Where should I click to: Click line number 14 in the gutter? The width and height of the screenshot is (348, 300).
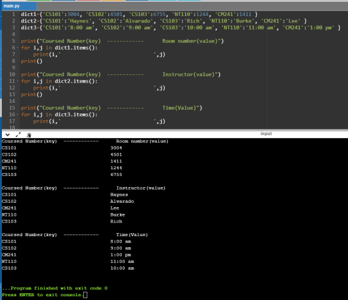[12, 101]
